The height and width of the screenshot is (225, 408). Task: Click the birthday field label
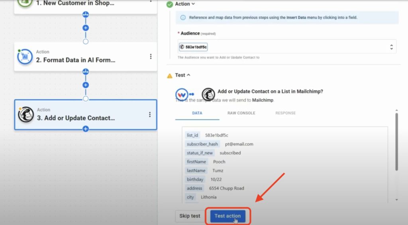pos(195,179)
